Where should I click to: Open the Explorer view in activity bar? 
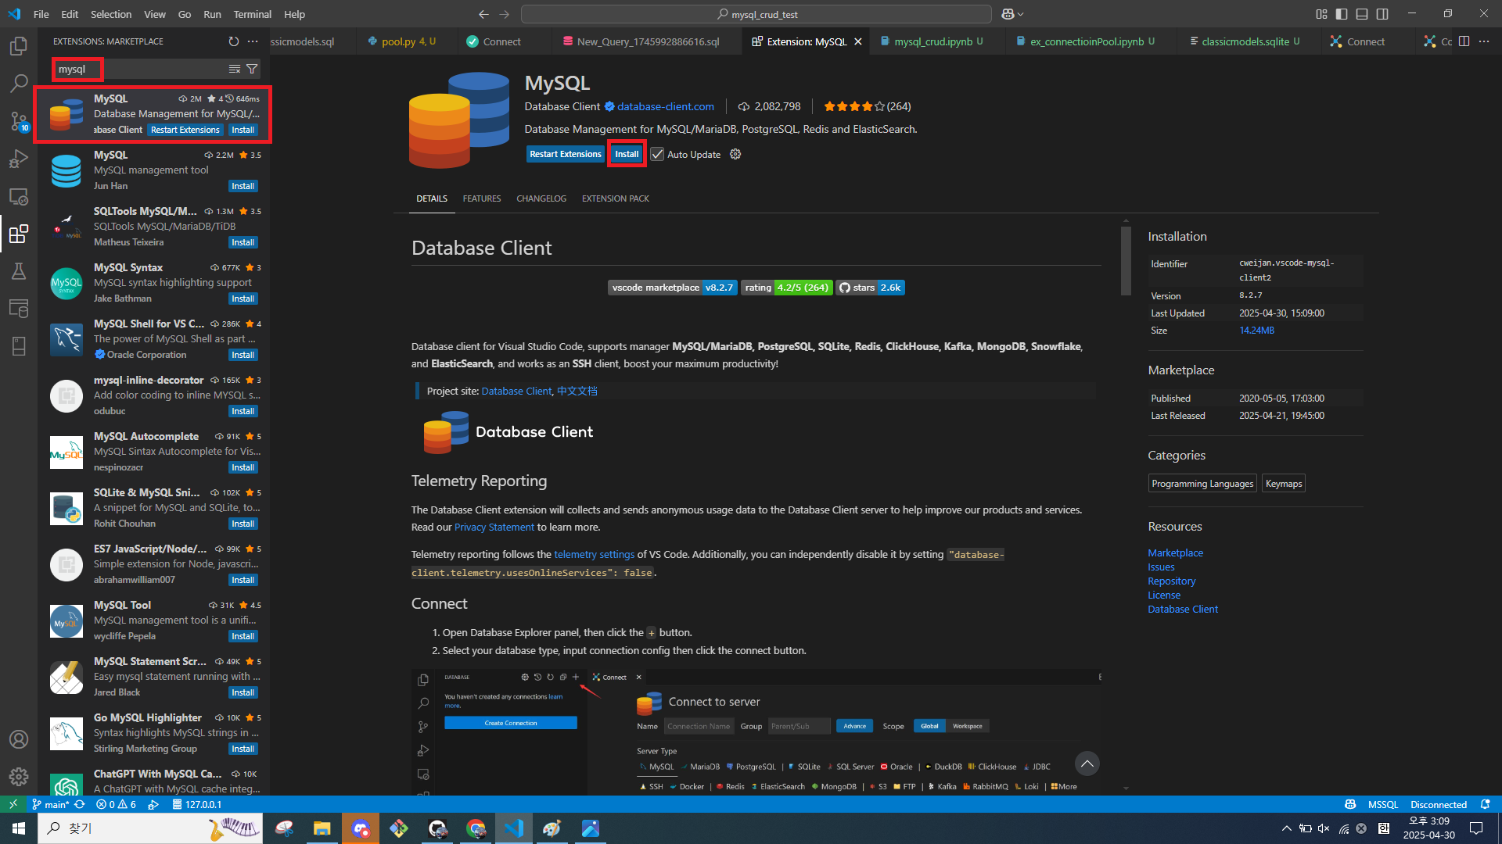click(x=19, y=46)
